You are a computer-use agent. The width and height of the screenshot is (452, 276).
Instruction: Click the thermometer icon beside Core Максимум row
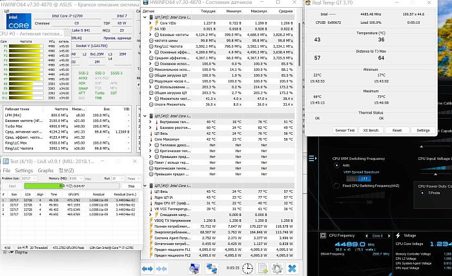151,139
